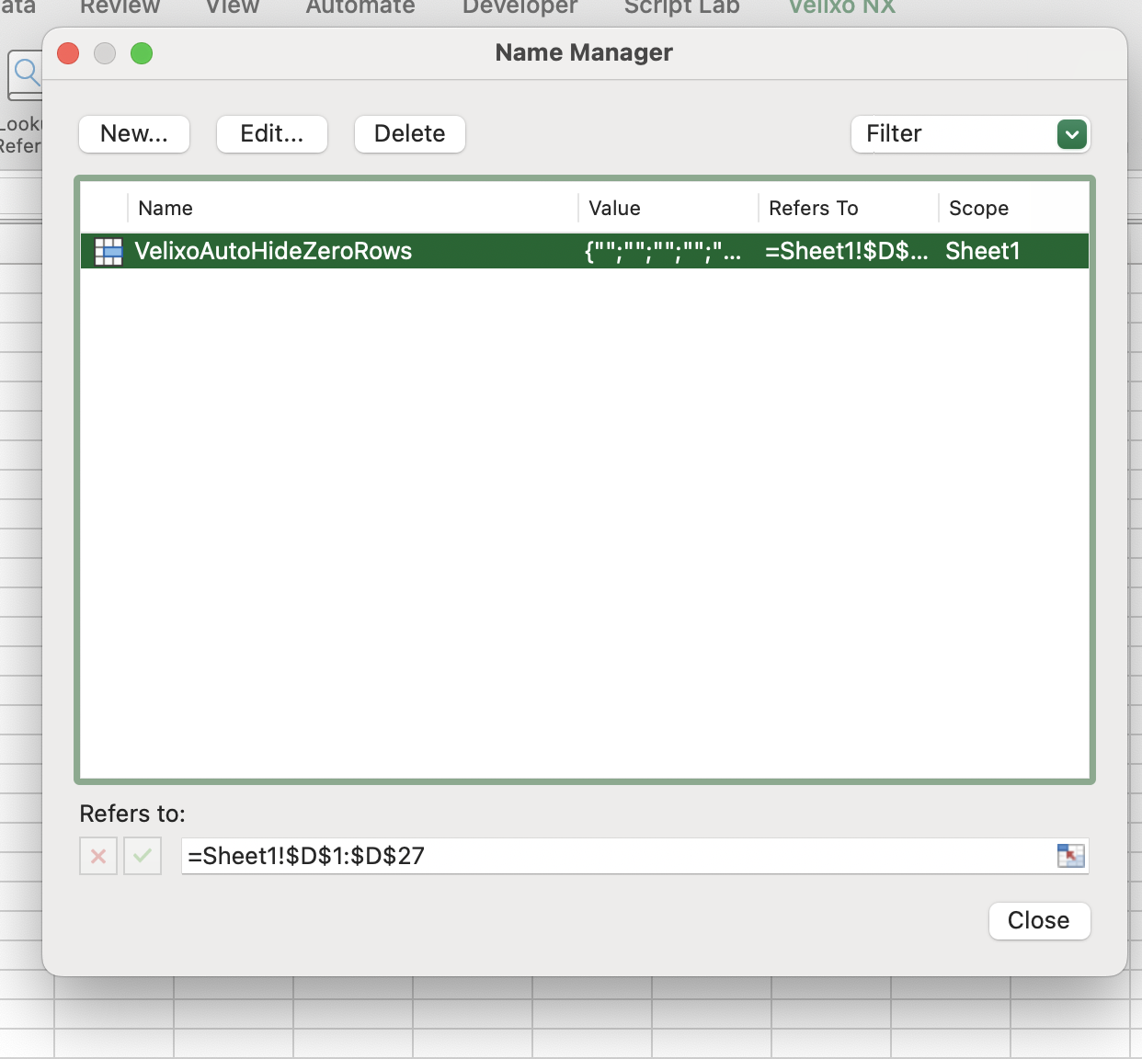Switch to the Automate ribbon tab
The height and width of the screenshot is (1059, 1142).
click(x=360, y=7)
